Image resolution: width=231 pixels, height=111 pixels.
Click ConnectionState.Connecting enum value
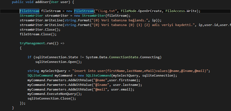[x=134, y=57]
